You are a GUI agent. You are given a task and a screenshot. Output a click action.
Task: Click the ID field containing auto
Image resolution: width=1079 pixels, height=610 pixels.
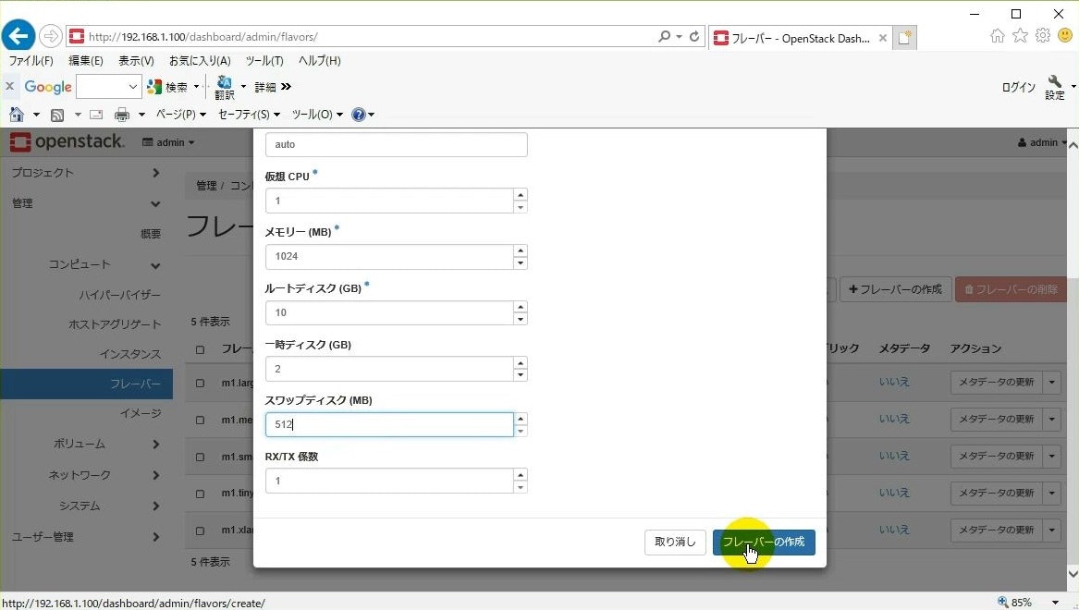[x=397, y=144]
